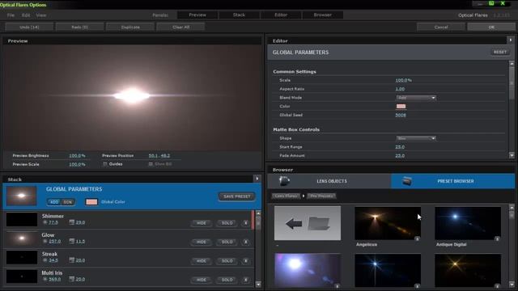Reset global parameters with RESET button

(x=500, y=52)
